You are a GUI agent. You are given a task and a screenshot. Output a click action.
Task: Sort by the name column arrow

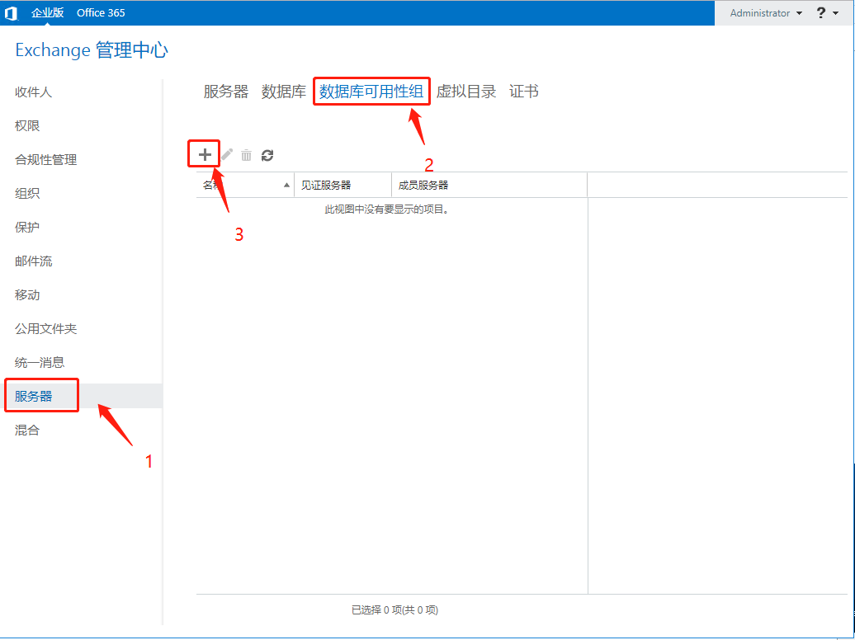(287, 186)
